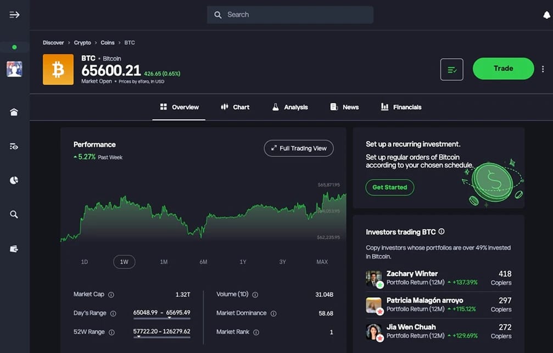Image resolution: width=553 pixels, height=353 pixels.
Task: Click the 426.65 (0.65%) change value
Action: tap(162, 74)
